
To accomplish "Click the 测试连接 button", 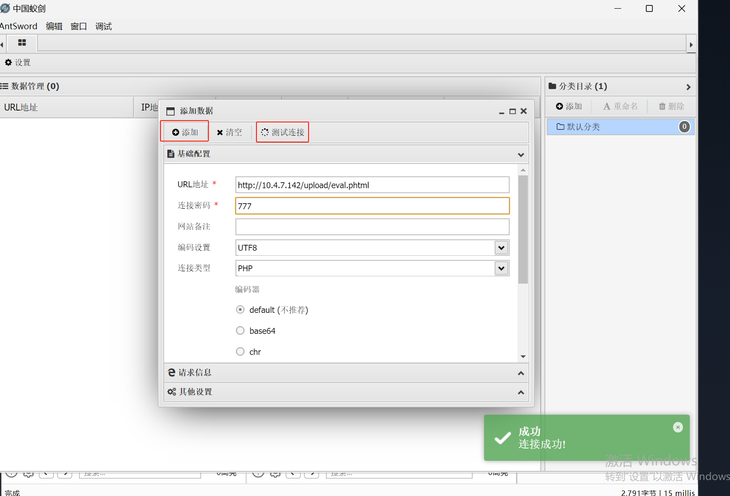I will coord(282,132).
